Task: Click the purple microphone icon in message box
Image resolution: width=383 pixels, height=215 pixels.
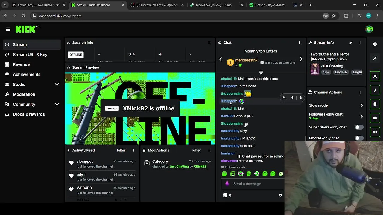Action: 227,184
